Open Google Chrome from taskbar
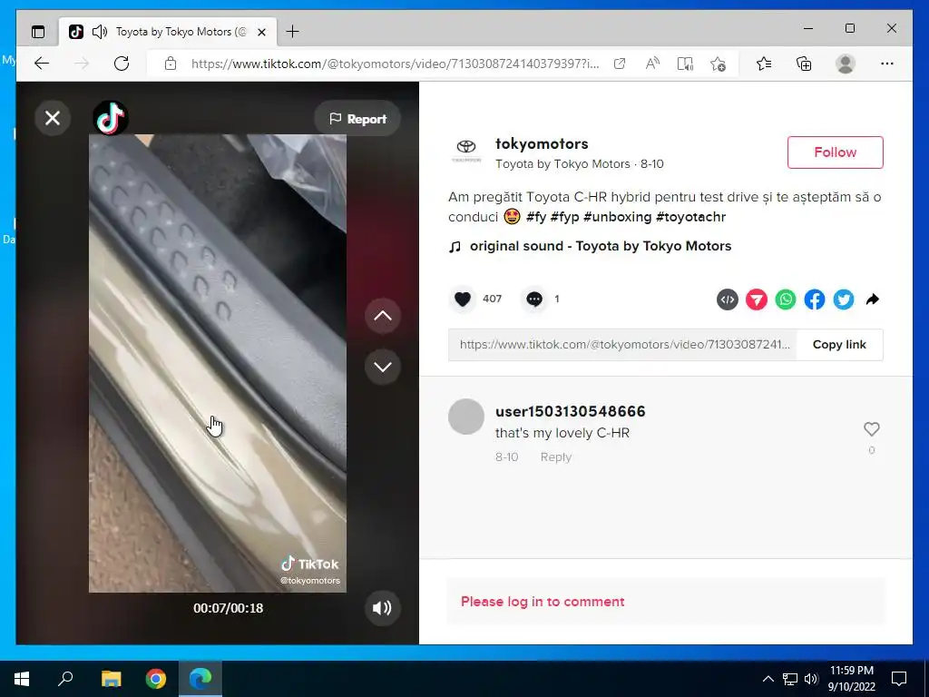This screenshot has height=697, width=929. [x=156, y=679]
